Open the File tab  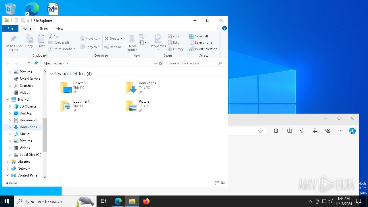[x=10, y=28]
